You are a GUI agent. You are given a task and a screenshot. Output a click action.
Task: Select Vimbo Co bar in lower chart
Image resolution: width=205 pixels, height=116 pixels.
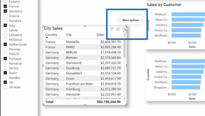tap(187, 77)
